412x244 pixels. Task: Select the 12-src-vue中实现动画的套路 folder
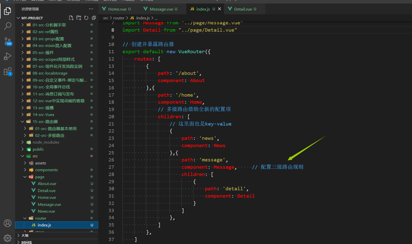point(57,101)
